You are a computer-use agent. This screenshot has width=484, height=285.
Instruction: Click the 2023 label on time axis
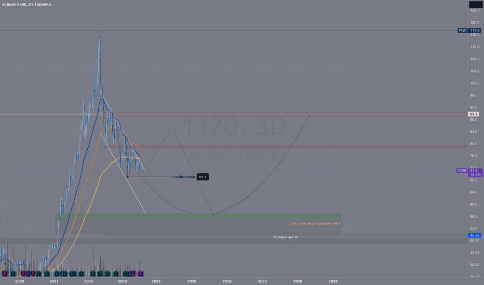[x=122, y=281]
